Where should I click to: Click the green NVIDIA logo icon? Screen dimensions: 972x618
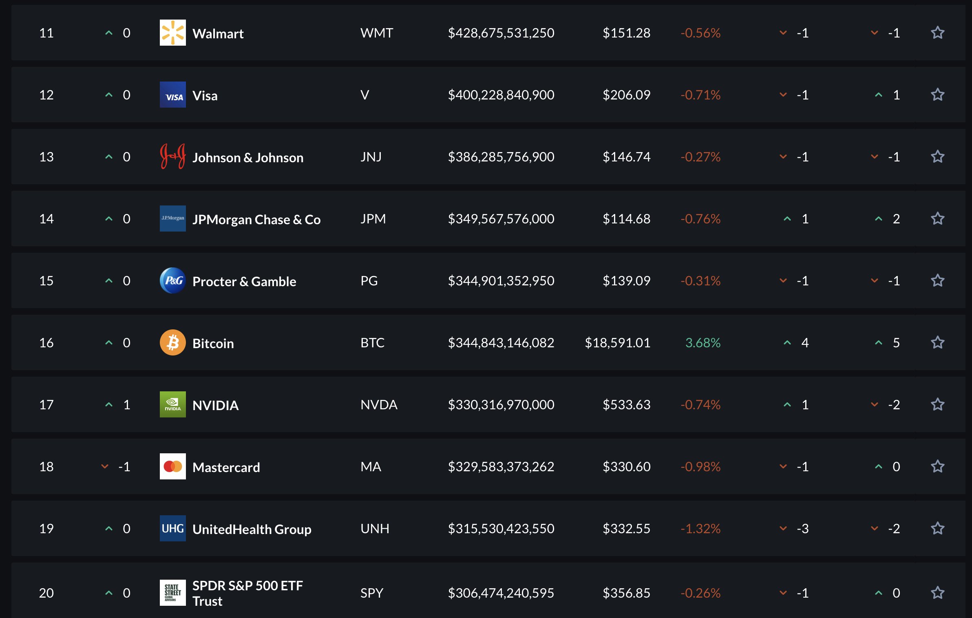[173, 404]
